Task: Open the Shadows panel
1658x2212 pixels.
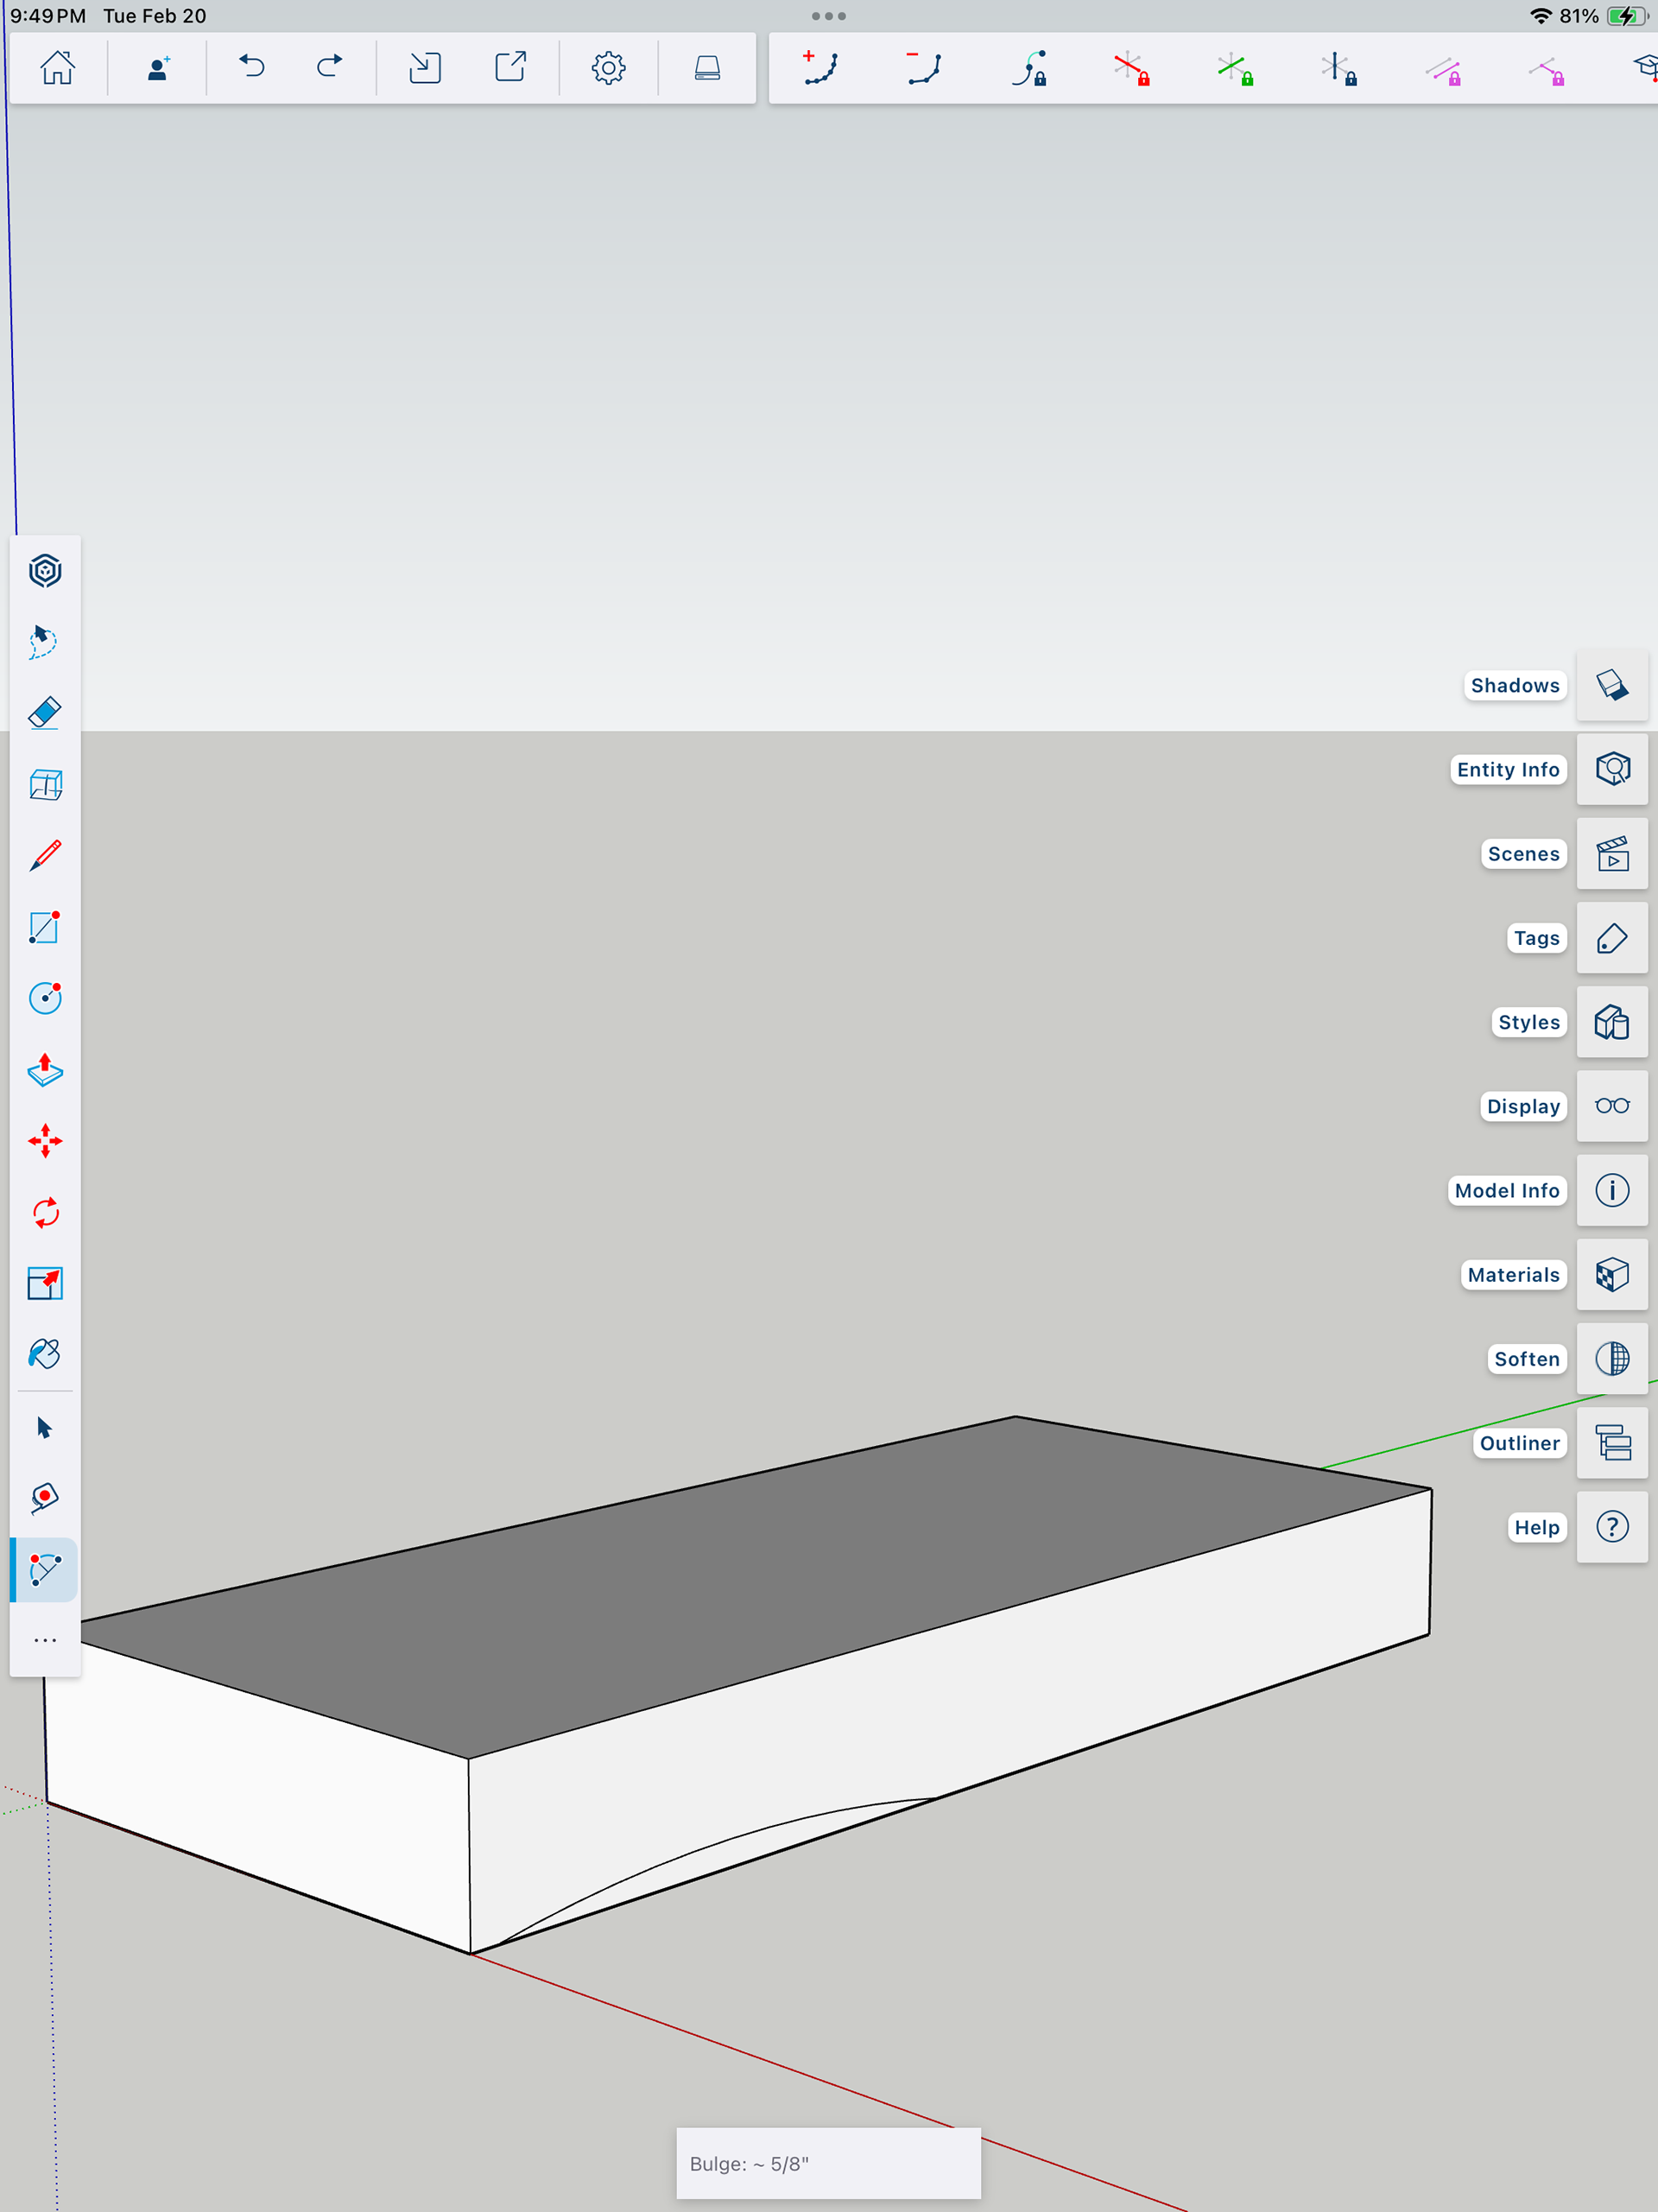Action: pos(1611,686)
